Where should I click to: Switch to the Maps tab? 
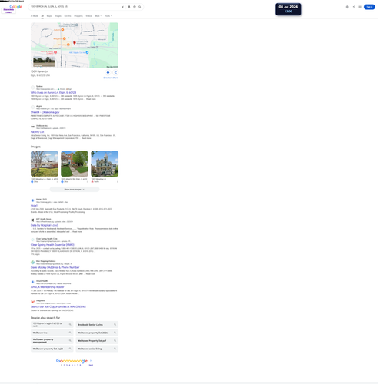[x=49, y=16]
